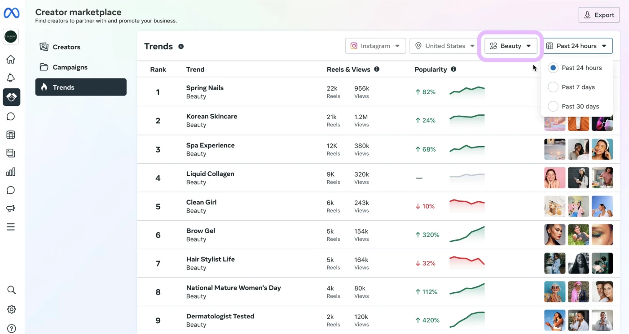Select the Past 30 days radio option
Viewport: 629px width, 334px height.
coord(553,106)
